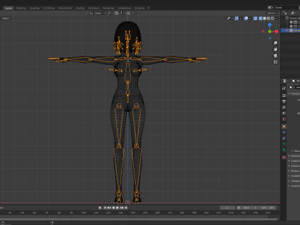This screenshot has height=225, width=300.
Task: Open Object Constraints properties tab
Action: tap(284, 138)
